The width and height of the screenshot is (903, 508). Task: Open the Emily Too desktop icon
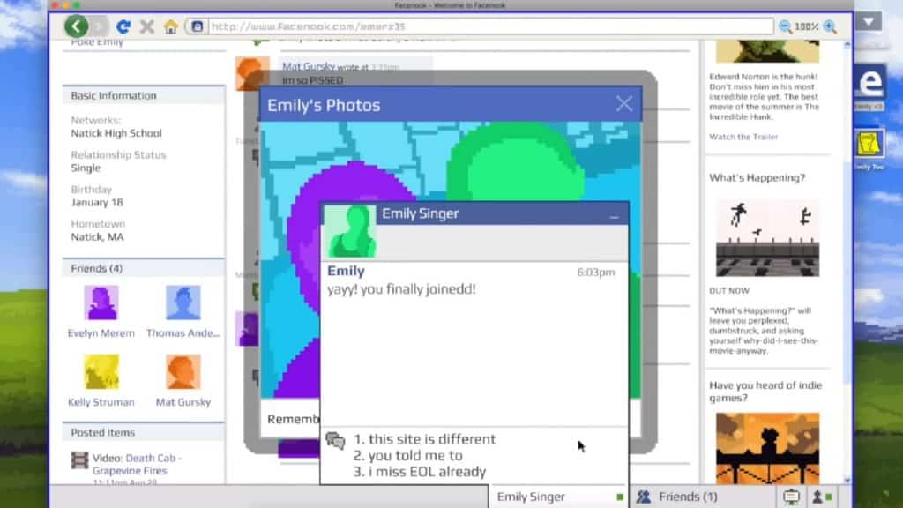point(869,146)
